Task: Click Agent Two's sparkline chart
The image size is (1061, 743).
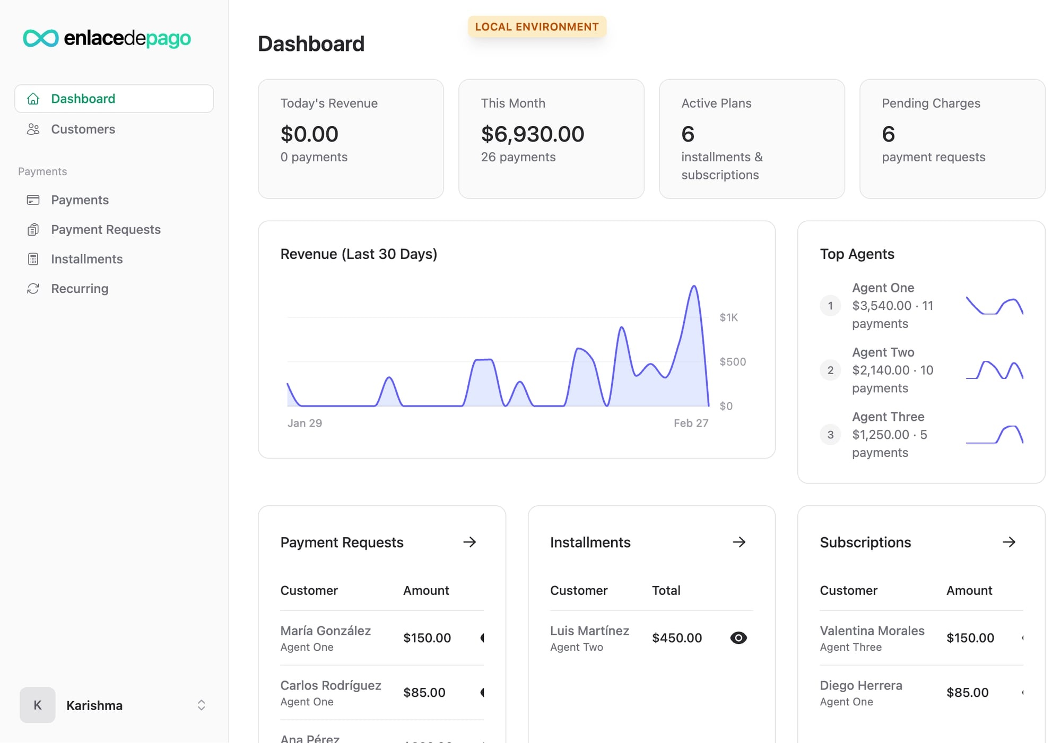Action: pos(995,370)
